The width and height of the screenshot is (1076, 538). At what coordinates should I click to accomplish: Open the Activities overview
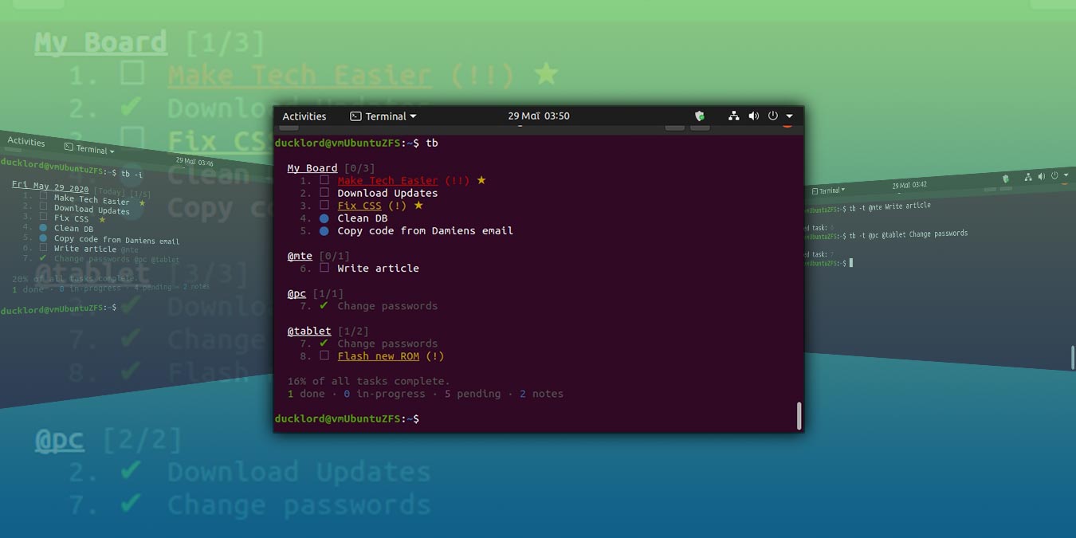304,116
